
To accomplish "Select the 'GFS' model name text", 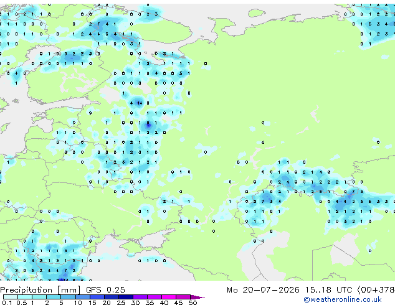I will pyautogui.click(x=93, y=290).
